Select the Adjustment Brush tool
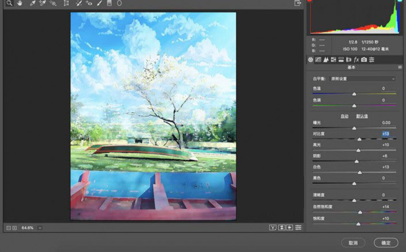Screen dimensions: 406x252 coord(99,3)
